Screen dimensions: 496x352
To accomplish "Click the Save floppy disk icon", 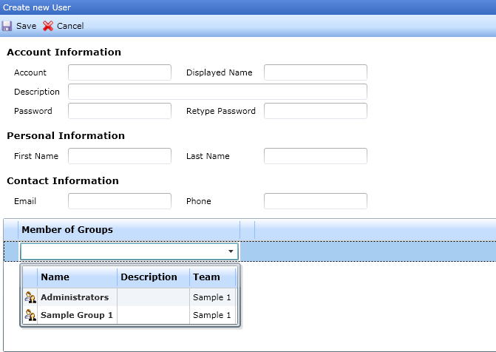I will pyautogui.click(x=7, y=26).
